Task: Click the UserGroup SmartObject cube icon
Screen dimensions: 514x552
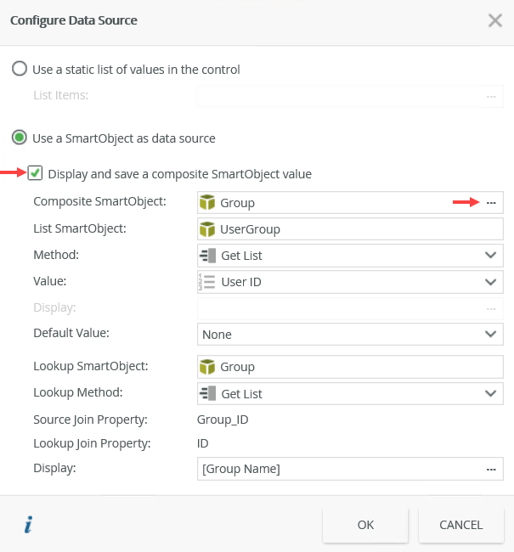Action: tap(208, 229)
